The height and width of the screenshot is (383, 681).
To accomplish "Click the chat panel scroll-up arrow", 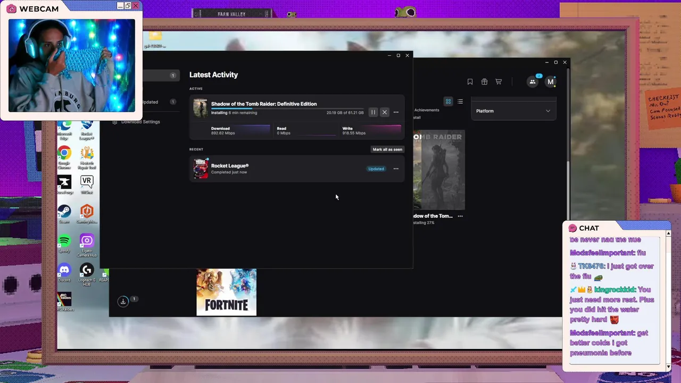I will pyautogui.click(x=669, y=233).
